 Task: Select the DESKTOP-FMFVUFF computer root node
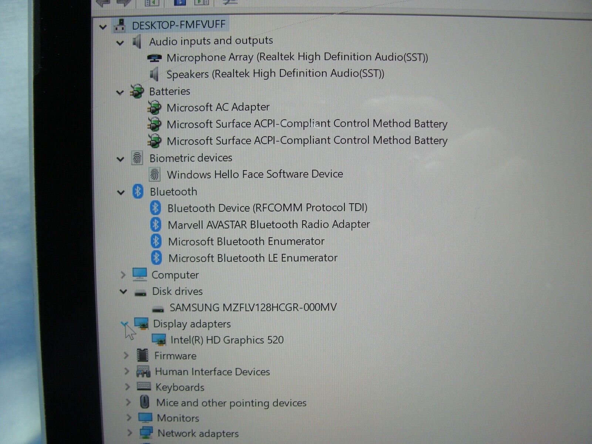tap(178, 25)
